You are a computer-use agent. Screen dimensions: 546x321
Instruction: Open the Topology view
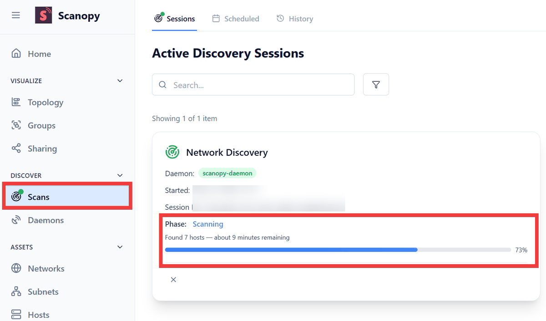point(45,103)
